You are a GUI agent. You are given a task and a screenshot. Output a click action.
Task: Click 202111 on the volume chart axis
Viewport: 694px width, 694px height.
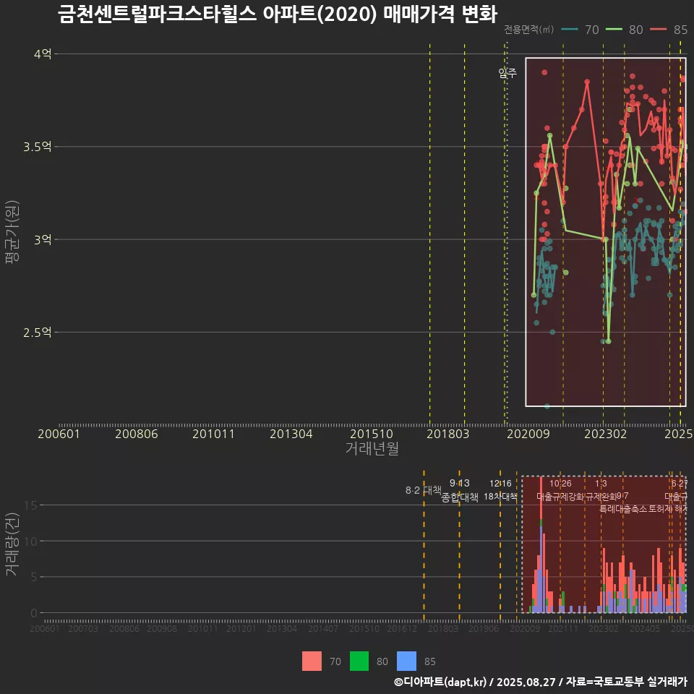click(562, 628)
